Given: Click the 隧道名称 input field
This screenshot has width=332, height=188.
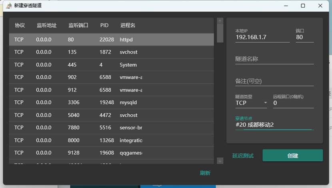Looking at the screenshot, I should point(274,59).
